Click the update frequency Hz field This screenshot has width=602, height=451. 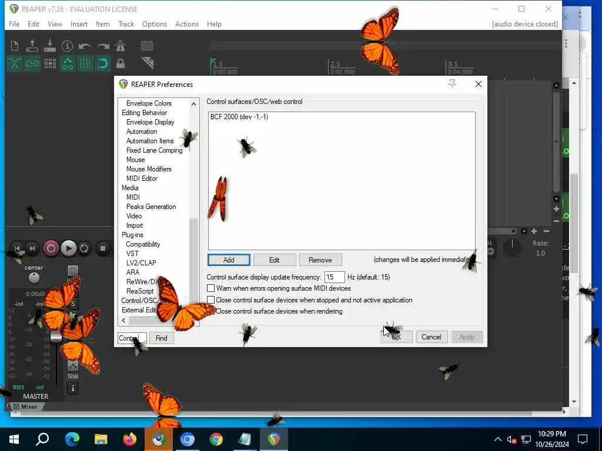(x=335, y=277)
